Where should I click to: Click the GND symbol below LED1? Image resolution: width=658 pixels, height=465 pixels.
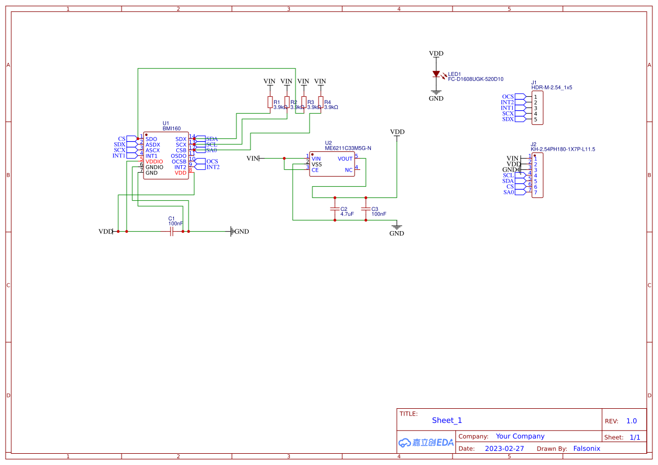pos(436,96)
